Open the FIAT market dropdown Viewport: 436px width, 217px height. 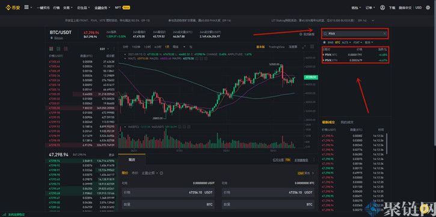click(x=357, y=43)
